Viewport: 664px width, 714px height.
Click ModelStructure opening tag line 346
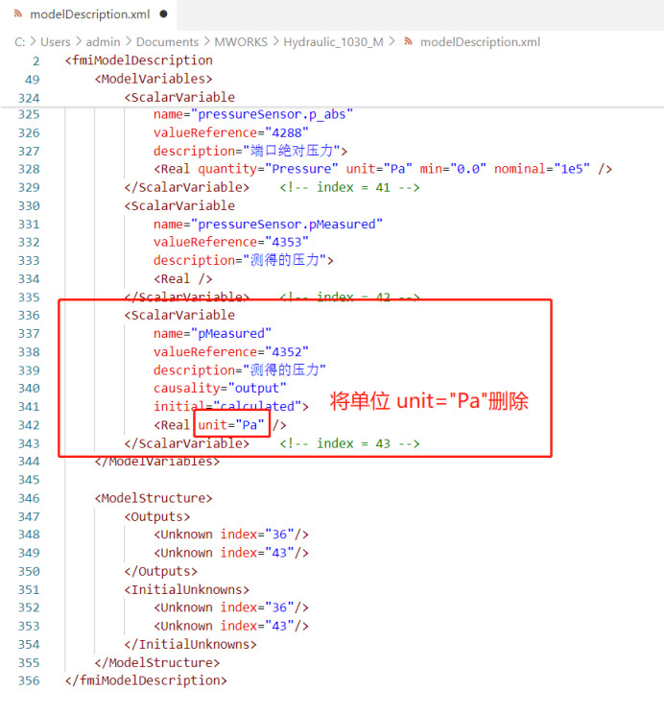[154, 498]
